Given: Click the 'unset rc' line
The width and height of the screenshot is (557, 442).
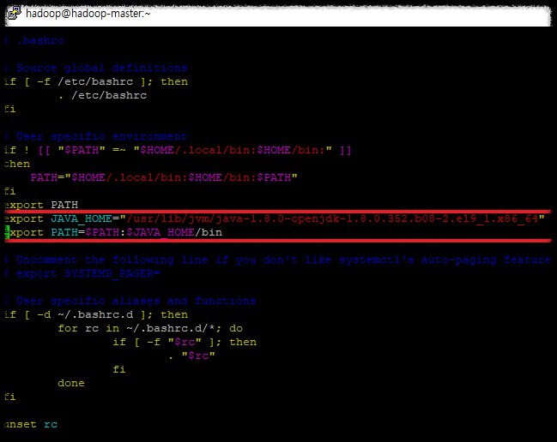Looking at the screenshot, I should pyautogui.click(x=31, y=424).
